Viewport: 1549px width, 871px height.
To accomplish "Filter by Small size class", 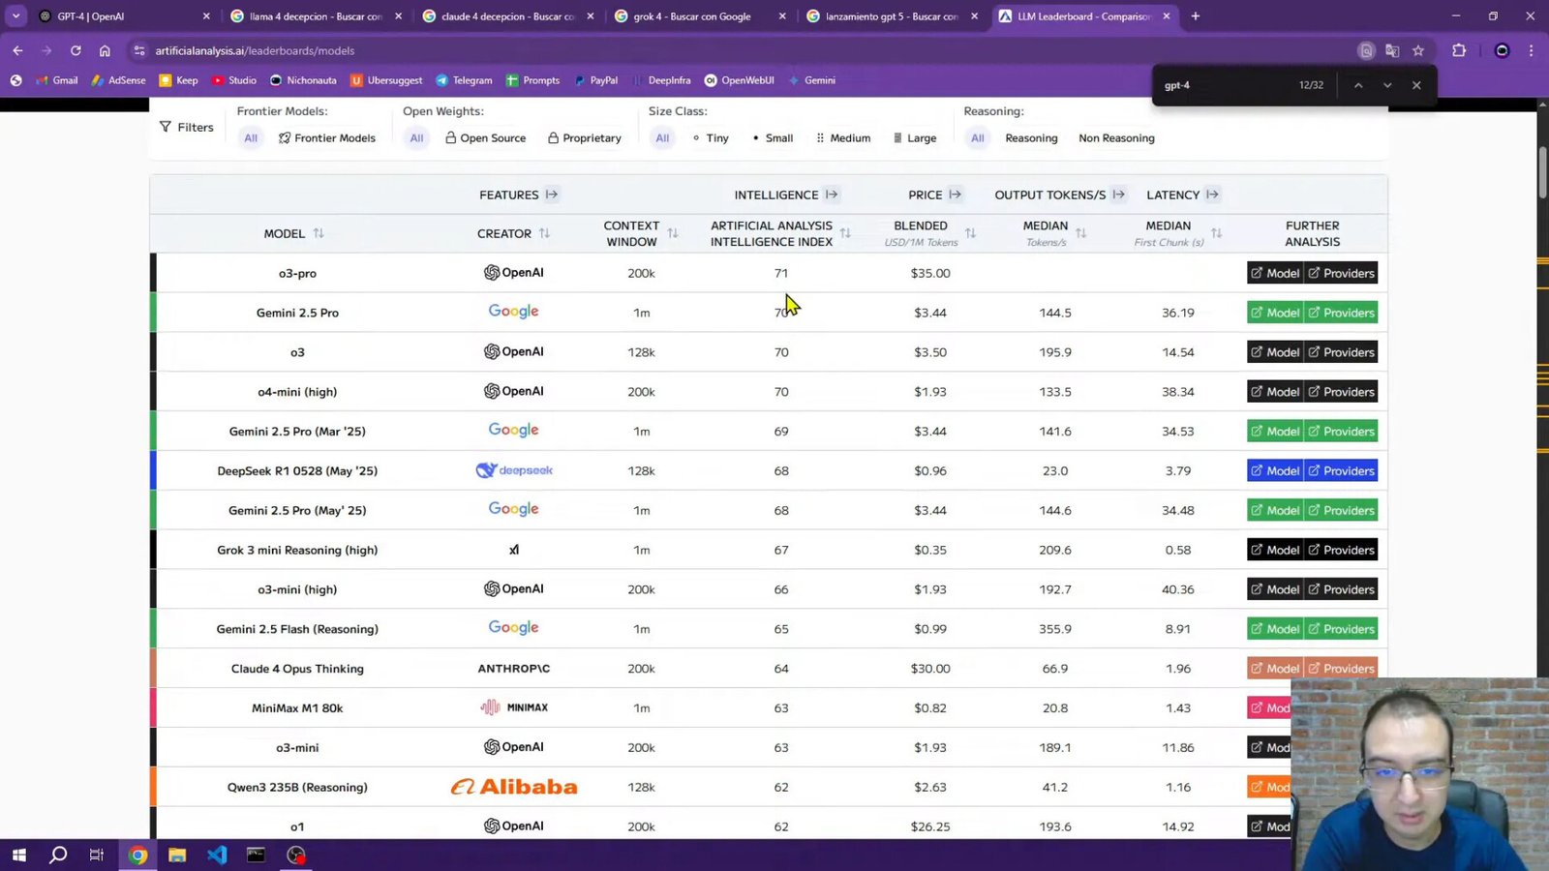I will pos(773,138).
